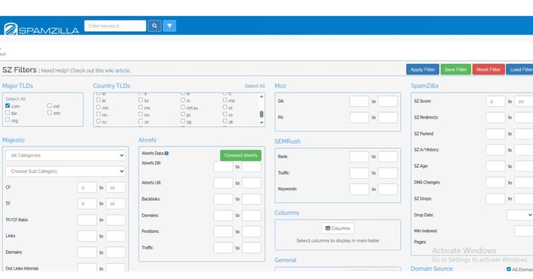Click the SZ Age minimum field
The image size is (533, 279).
[x=496, y=166]
